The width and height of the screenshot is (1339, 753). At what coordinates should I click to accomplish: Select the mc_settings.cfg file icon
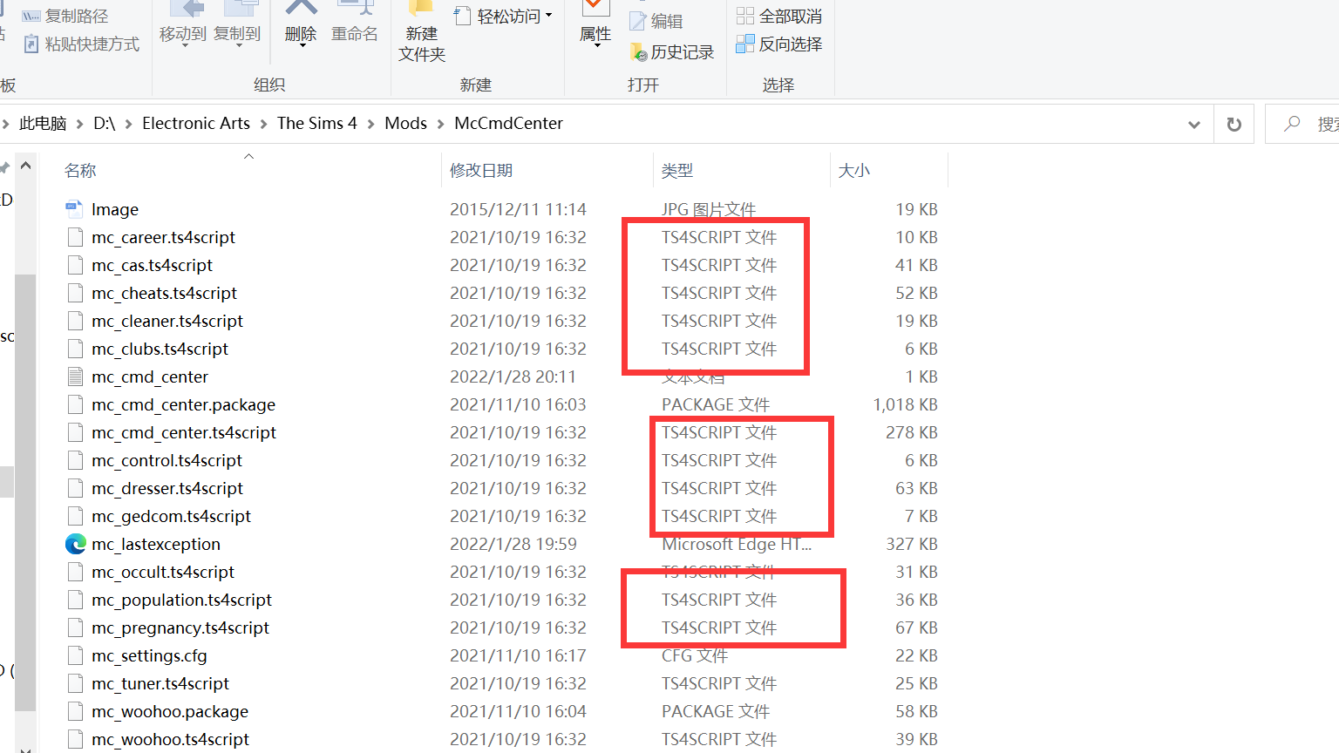[75, 655]
